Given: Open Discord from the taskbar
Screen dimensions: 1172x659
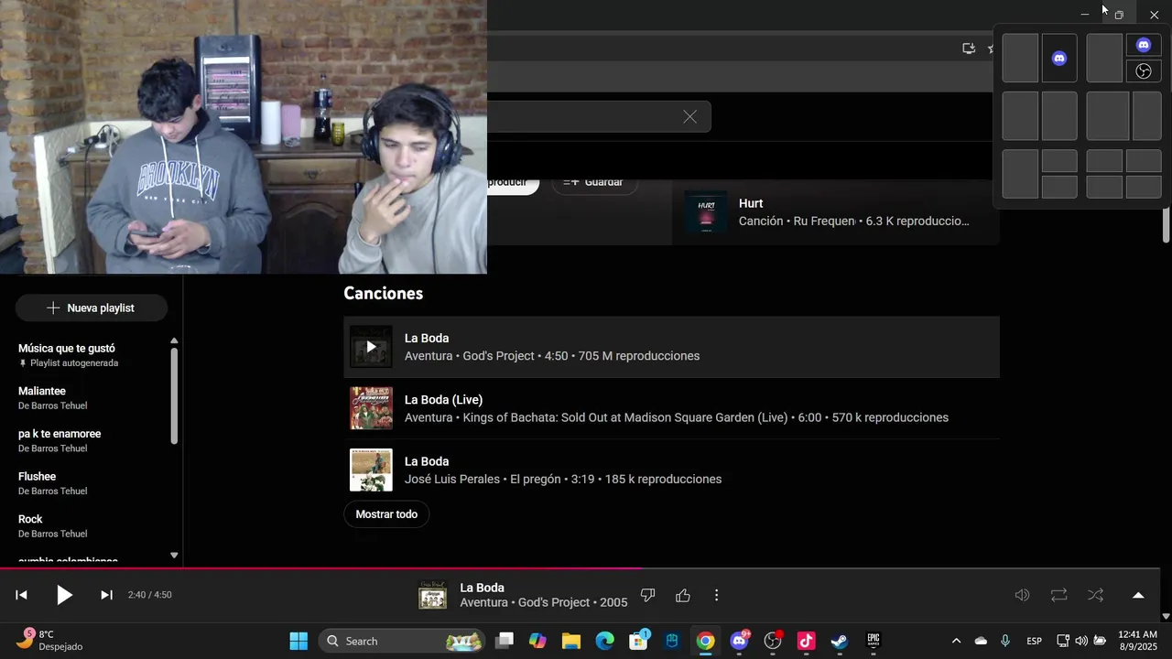Looking at the screenshot, I should click(x=739, y=641).
